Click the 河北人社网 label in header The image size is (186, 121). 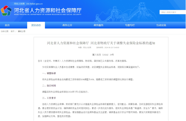(19, 4)
